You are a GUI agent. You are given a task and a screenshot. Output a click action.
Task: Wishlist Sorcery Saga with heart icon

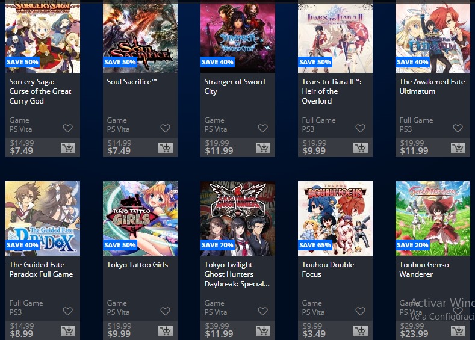pos(67,128)
